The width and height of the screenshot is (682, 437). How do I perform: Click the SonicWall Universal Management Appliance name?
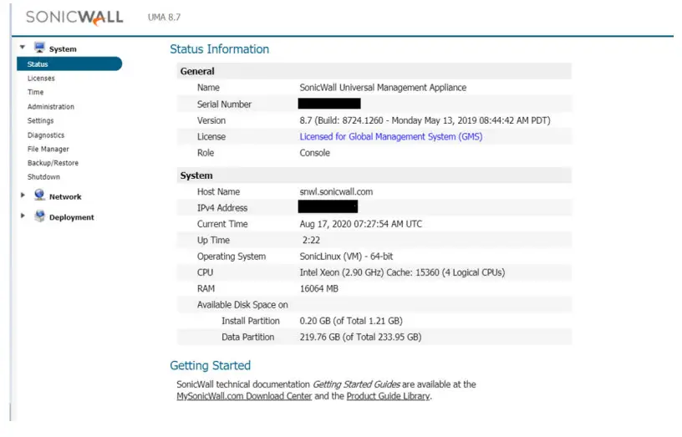[x=383, y=88]
